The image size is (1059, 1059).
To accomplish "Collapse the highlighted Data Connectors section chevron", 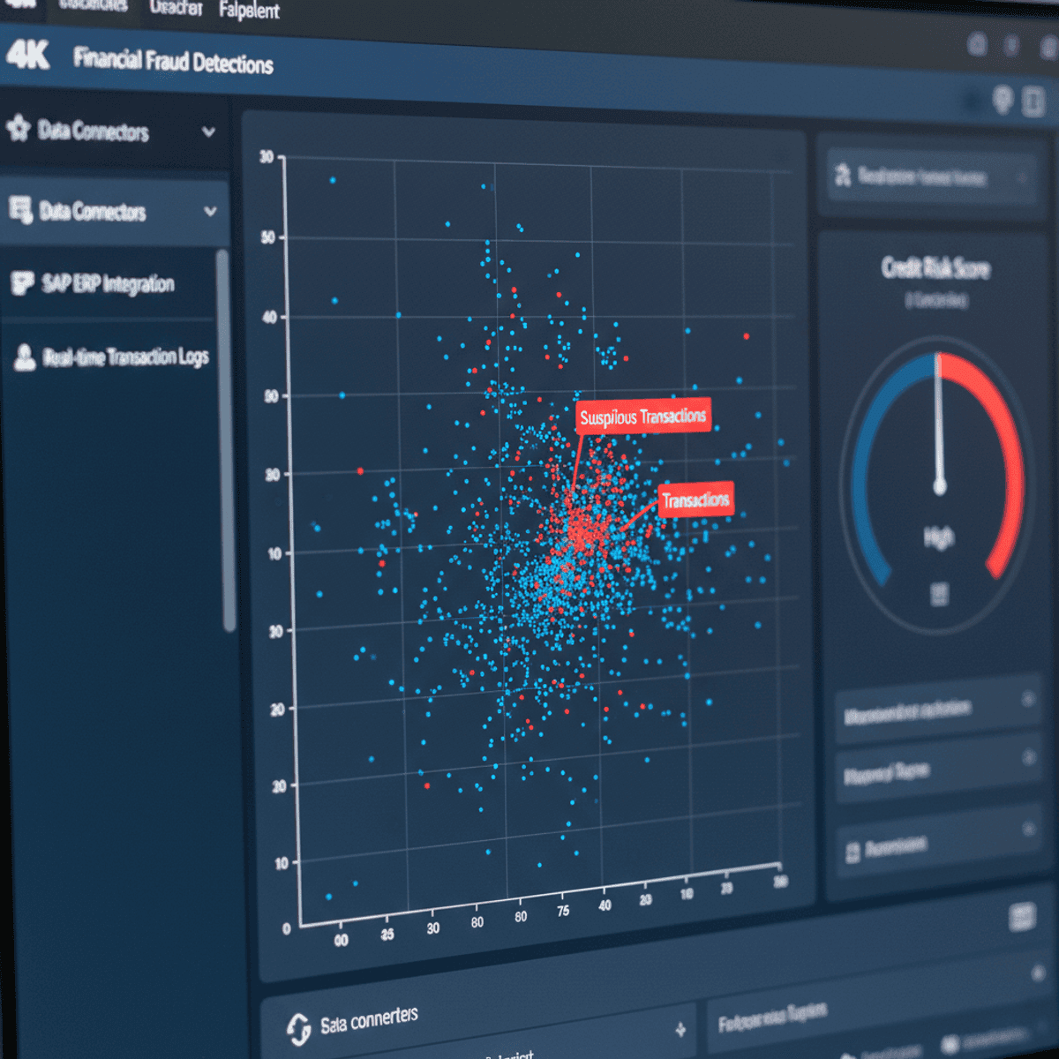I will [210, 212].
